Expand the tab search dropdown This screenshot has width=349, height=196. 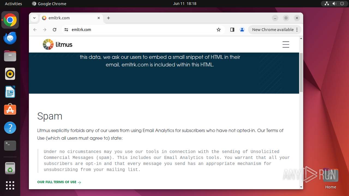pyautogui.click(x=34, y=18)
